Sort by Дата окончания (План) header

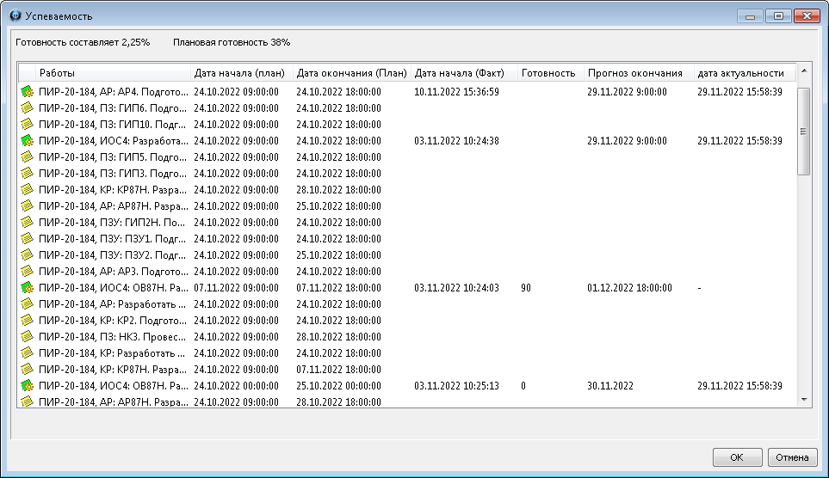(351, 73)
